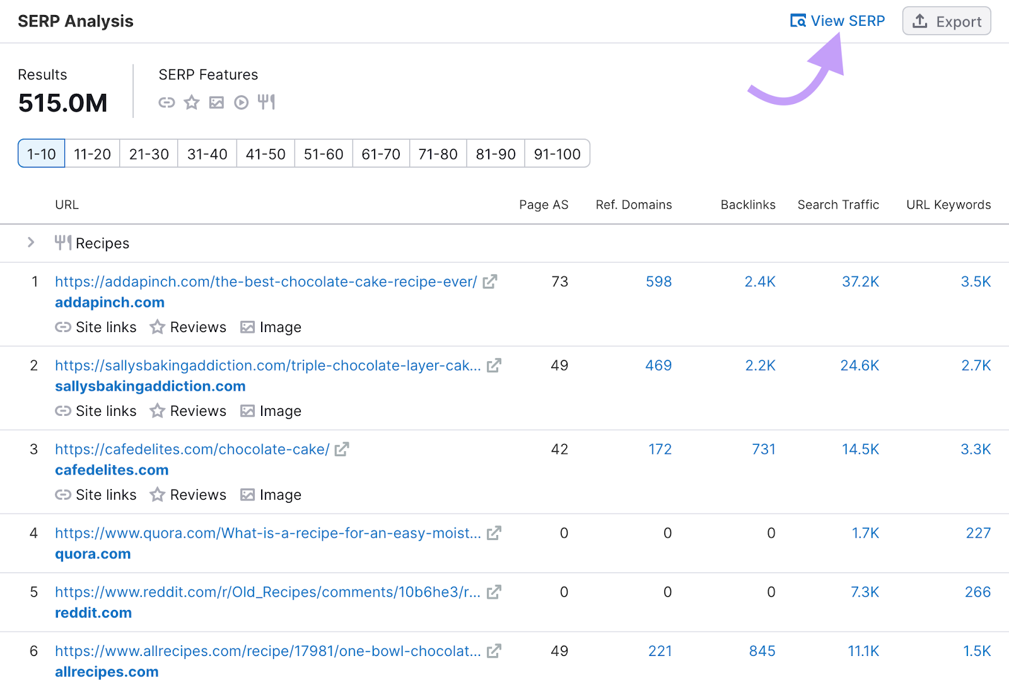Screen dimensions: 1009x685
Task: Click the 37.2K search traffic value
Action: 860,282
